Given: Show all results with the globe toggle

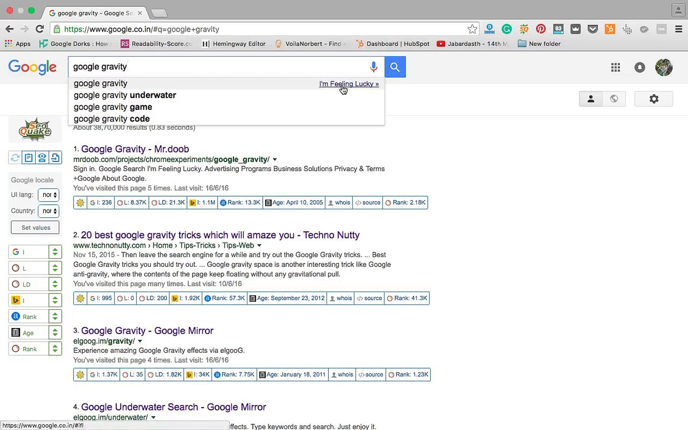Looking at the screenshot, I should [x=614, y=99].
